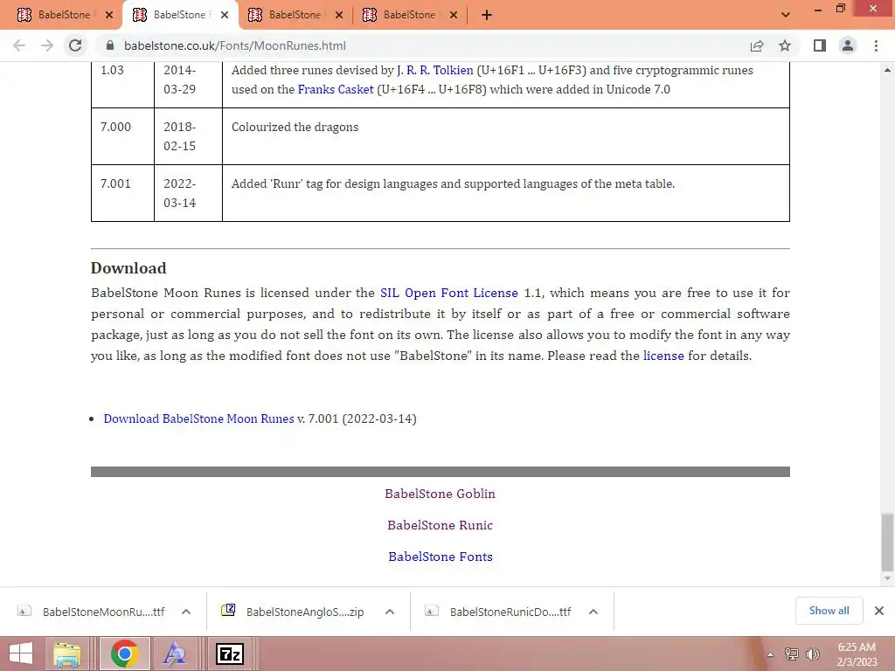Open the SIL Open Font License link
This screenshot has height=671, width=895.
tap(449, 293)
